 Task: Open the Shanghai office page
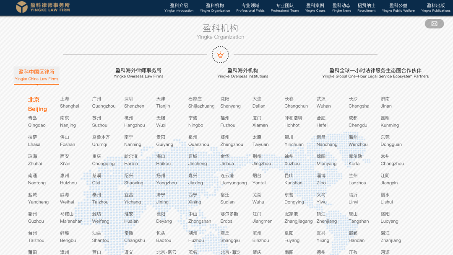tap(69, 103)
